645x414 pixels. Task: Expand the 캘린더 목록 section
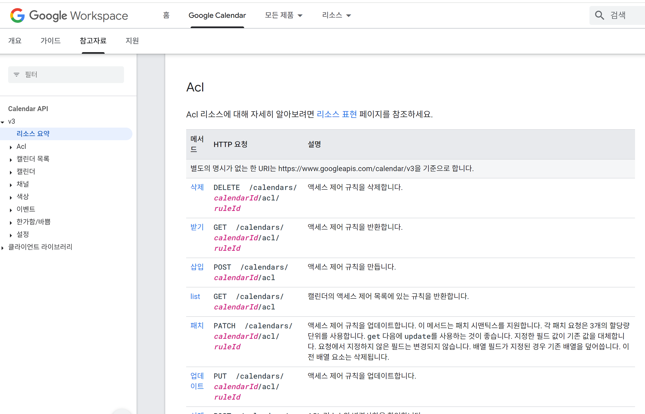(x=11, y=160)
